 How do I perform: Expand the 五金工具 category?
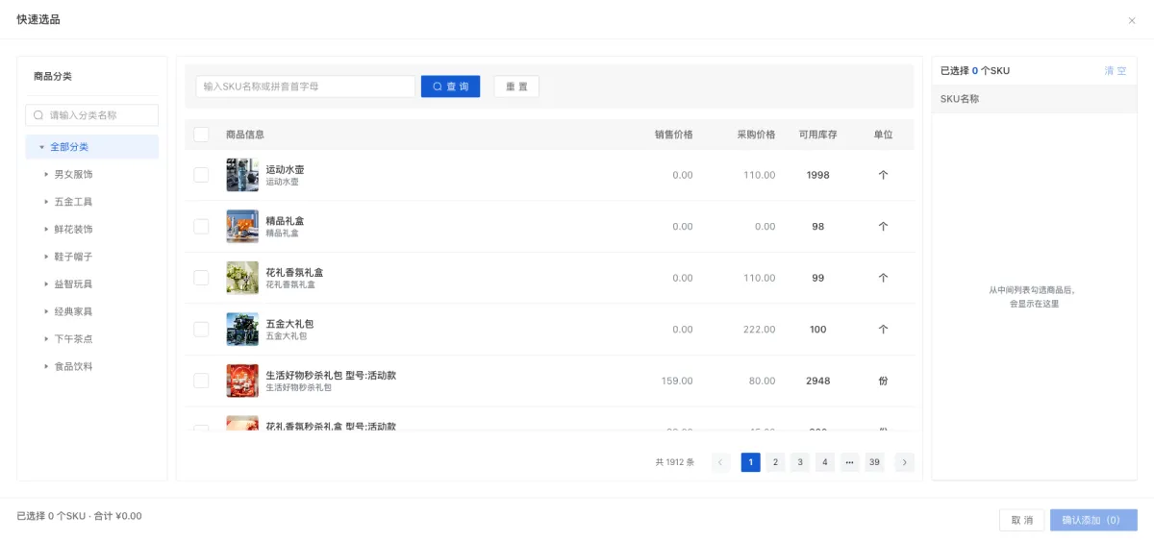coord(46,202)
